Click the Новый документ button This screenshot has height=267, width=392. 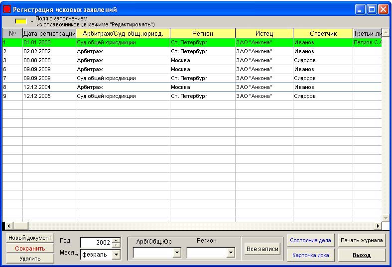click(30, 238)
